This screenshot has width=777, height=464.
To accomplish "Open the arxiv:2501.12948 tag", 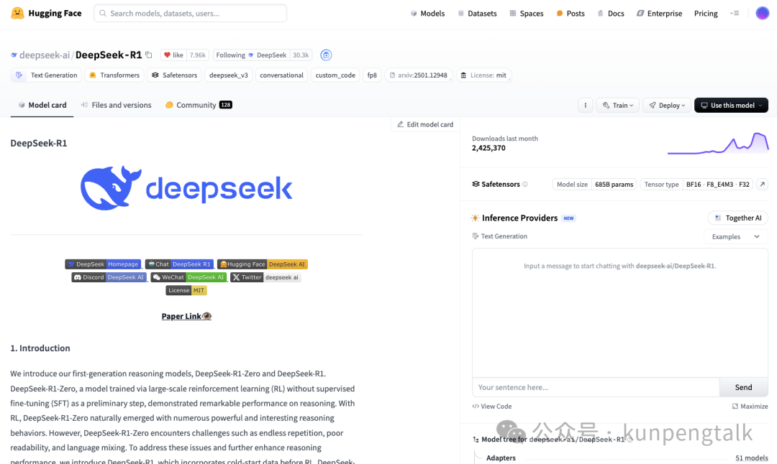I will click(x=419, y=75).
